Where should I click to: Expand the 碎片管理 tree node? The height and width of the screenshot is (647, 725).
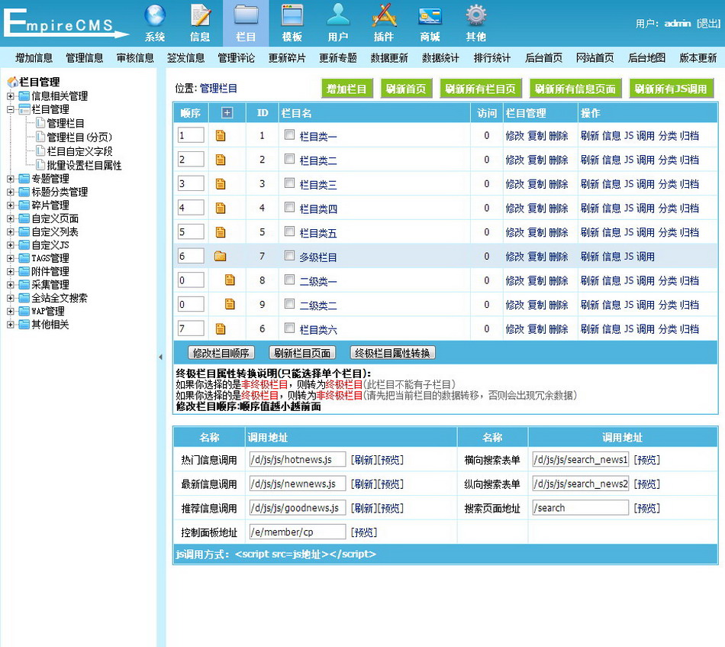11,205
